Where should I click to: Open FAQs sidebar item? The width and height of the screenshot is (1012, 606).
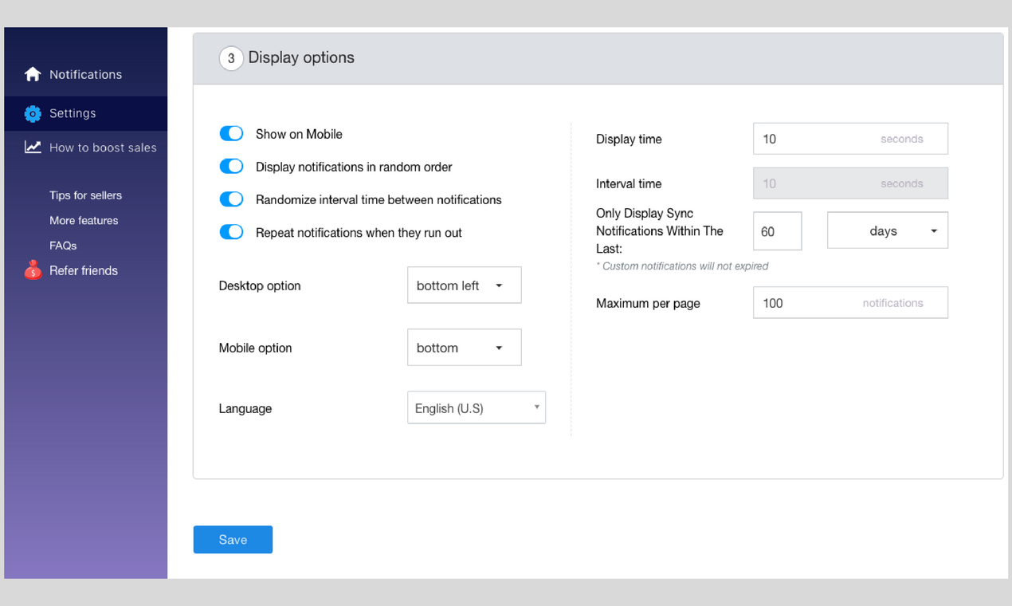(x=63, y=246)
